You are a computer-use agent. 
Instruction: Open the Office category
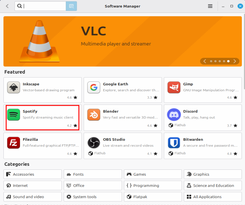(x=93, y=186)
